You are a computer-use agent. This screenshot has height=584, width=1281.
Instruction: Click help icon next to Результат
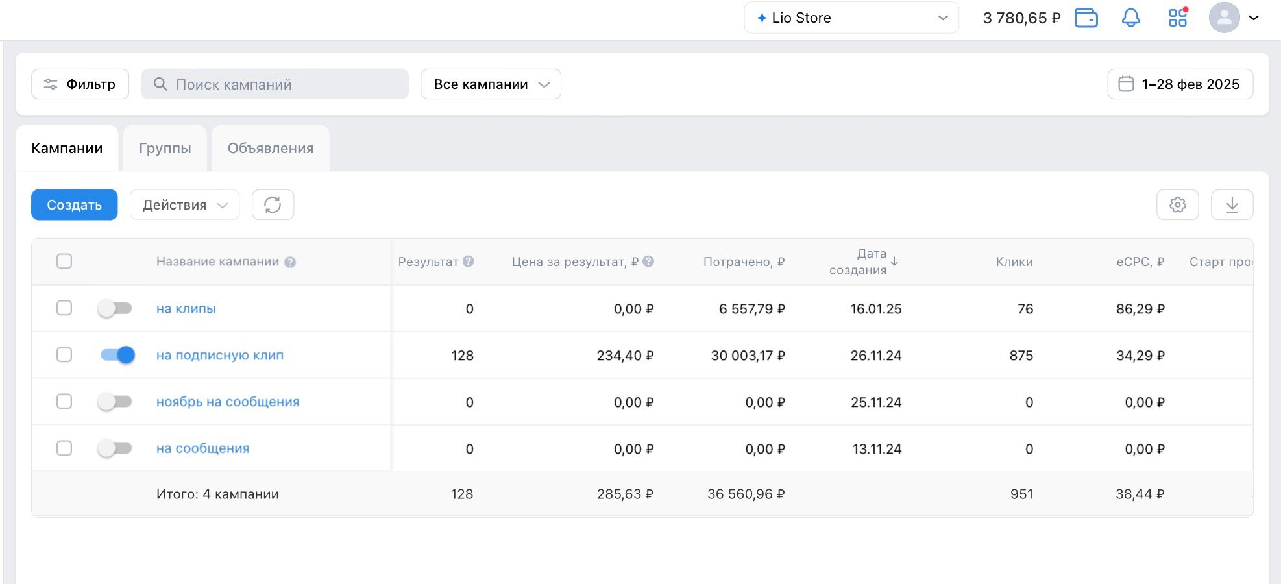(x=469, y=262)
